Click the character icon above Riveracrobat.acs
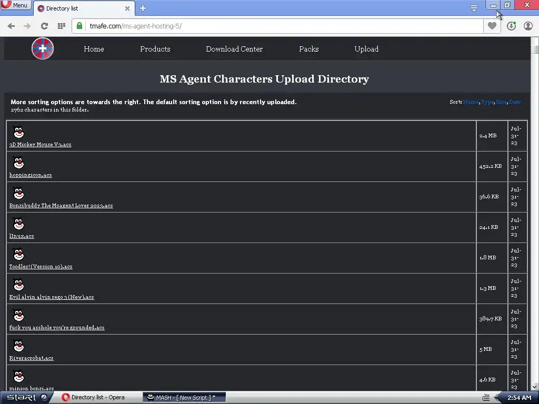The width and height of the screenshot is (539, 404). (18, 346)
